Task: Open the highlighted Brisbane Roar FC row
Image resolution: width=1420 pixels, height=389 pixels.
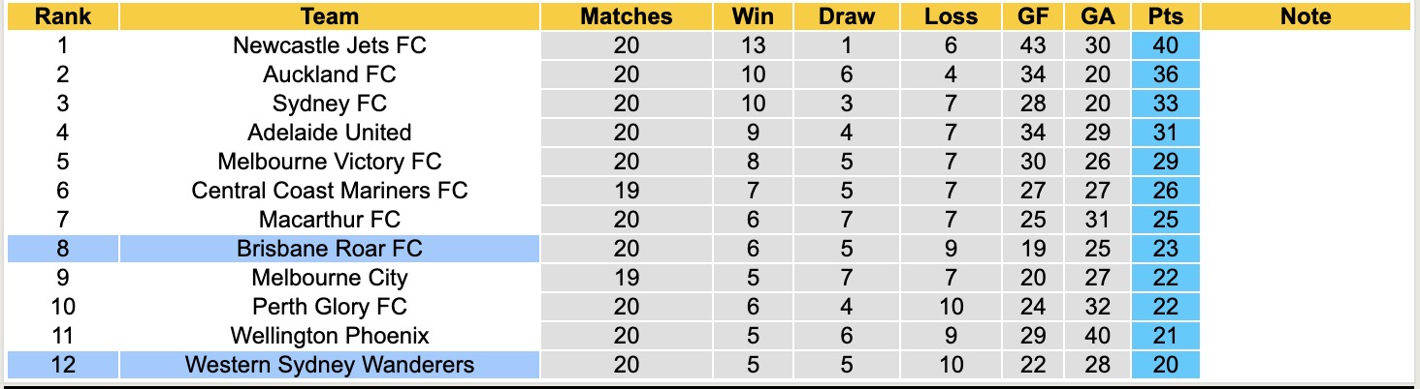Action: tap(330, 249)
